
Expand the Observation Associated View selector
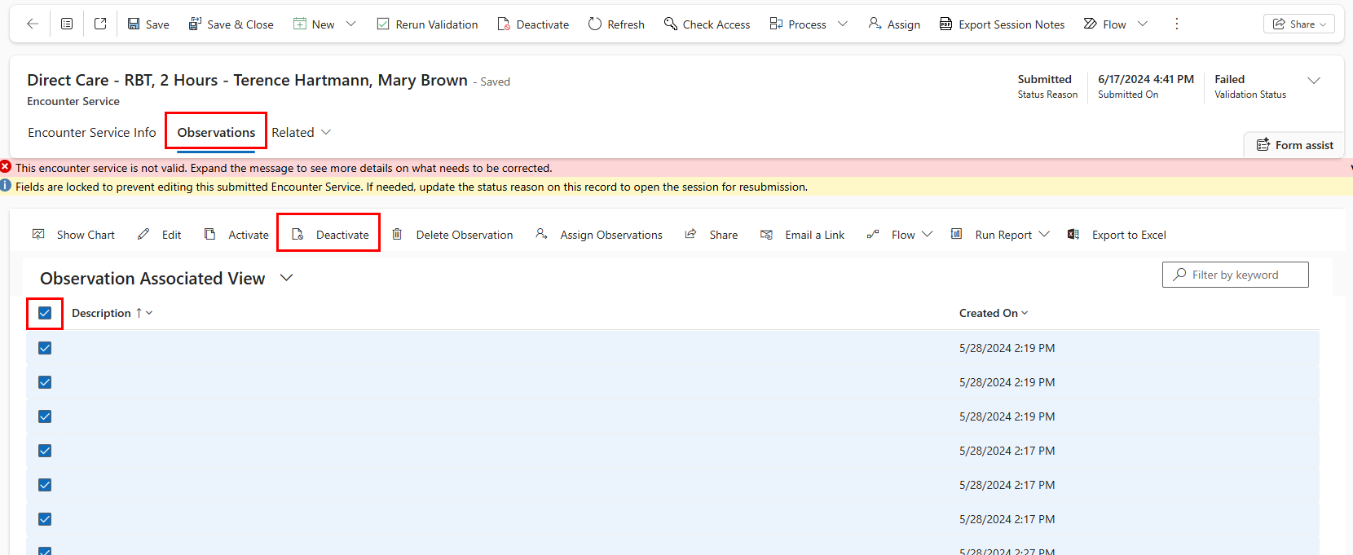click(x=286, y=278)
